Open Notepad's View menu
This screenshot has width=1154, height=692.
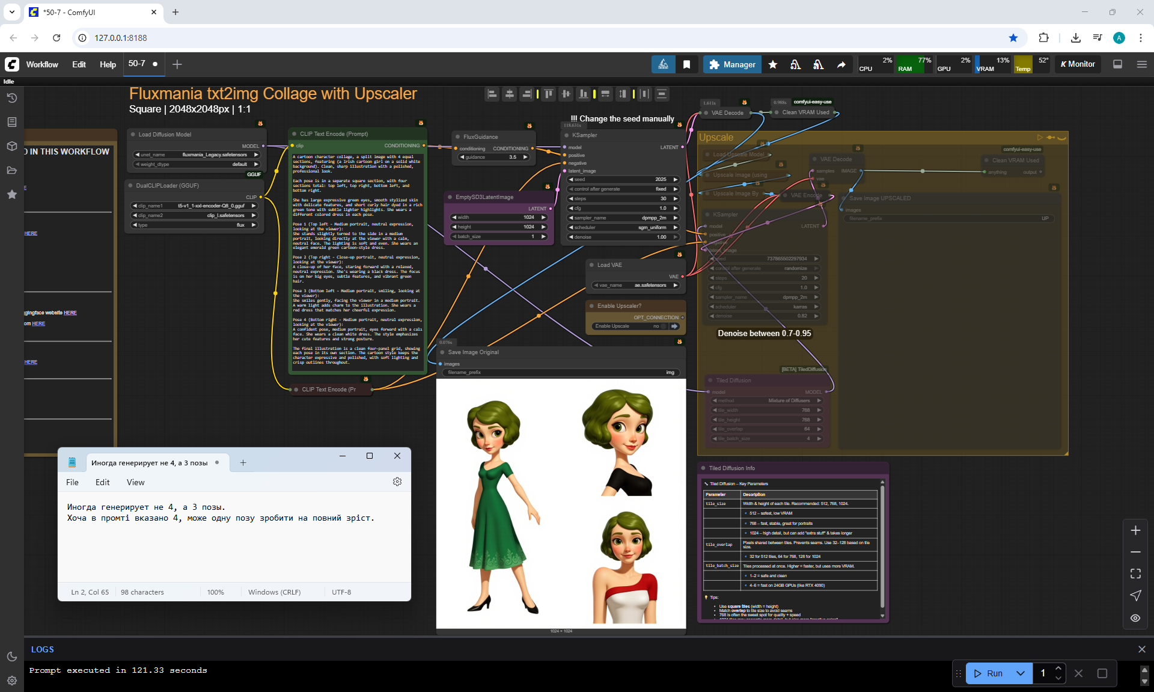tap(135, 482)
